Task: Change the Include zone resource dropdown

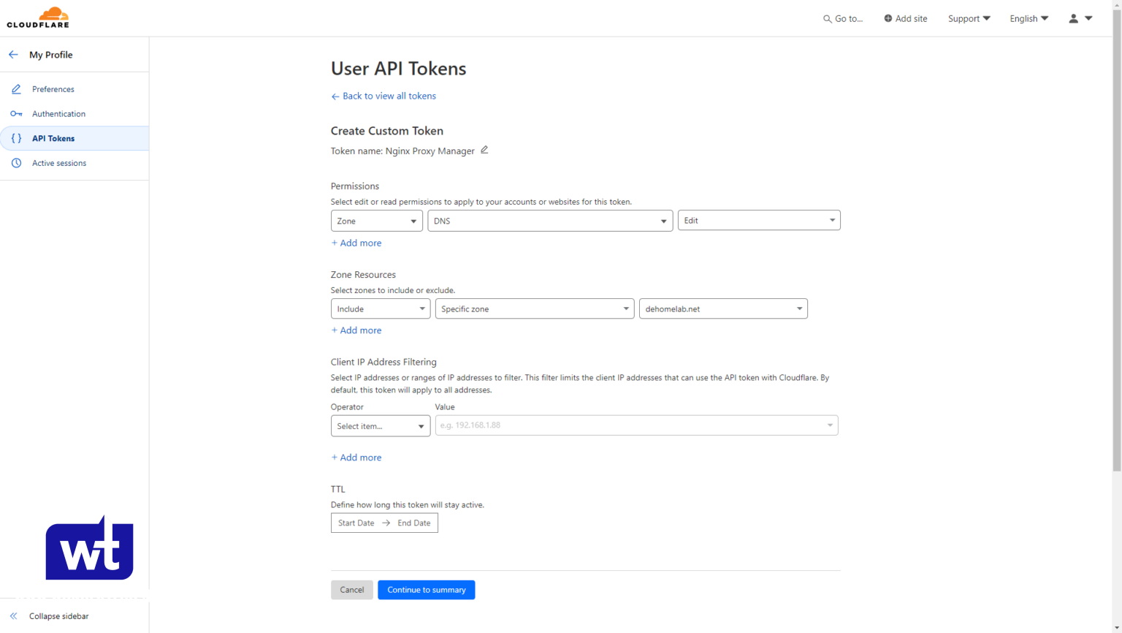Action: 380,309
